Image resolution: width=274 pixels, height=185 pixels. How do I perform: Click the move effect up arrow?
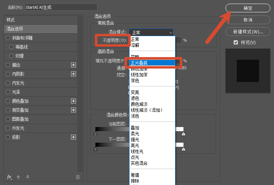18,177
